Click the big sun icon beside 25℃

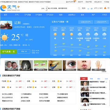(4, 38)
